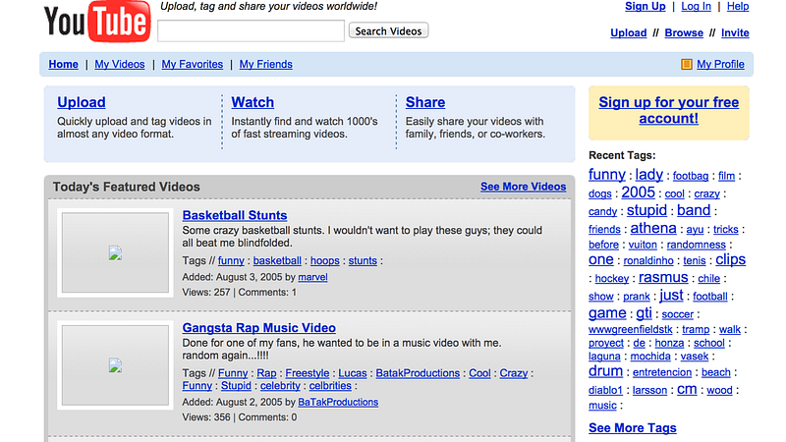Click the prank recent tag
The height and width of the screenshot is (442, 786).
click(x=637, y=297)
